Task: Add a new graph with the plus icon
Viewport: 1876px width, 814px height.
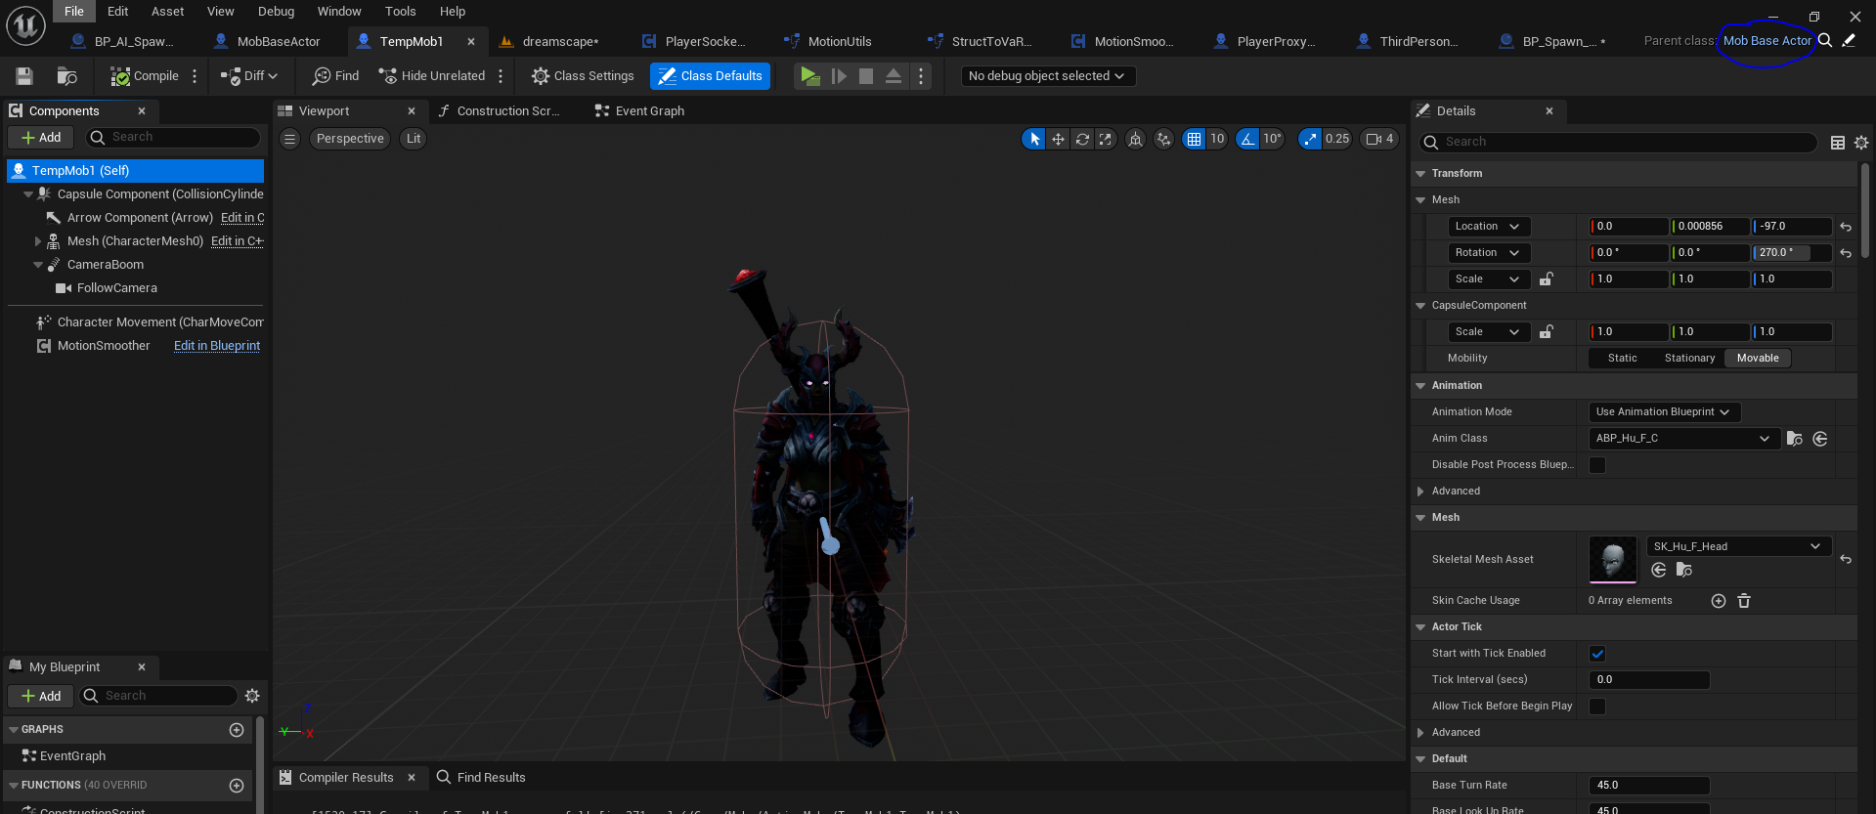Action: tap(237, 730)
